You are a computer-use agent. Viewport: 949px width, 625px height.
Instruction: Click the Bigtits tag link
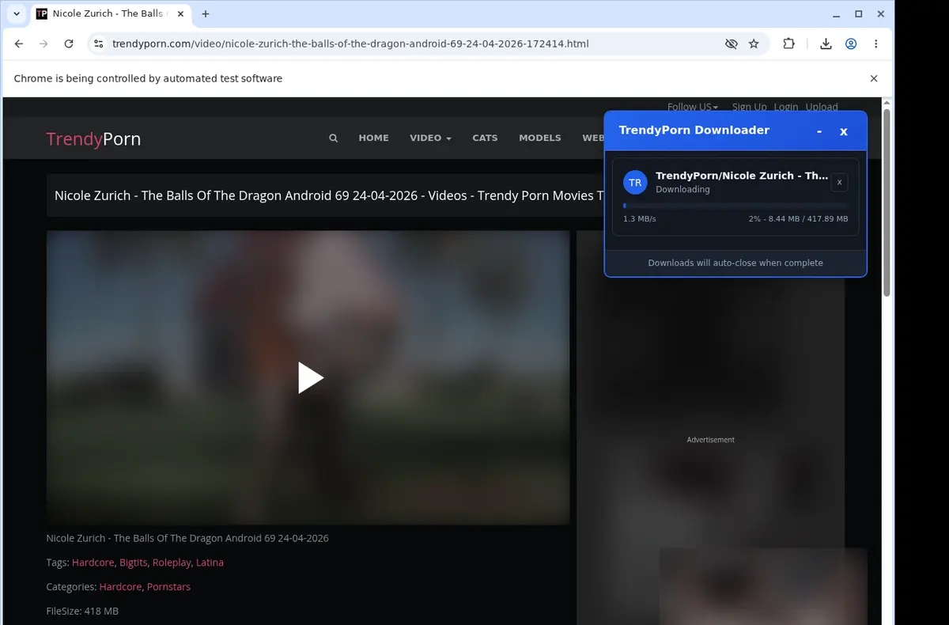(133, 562)
